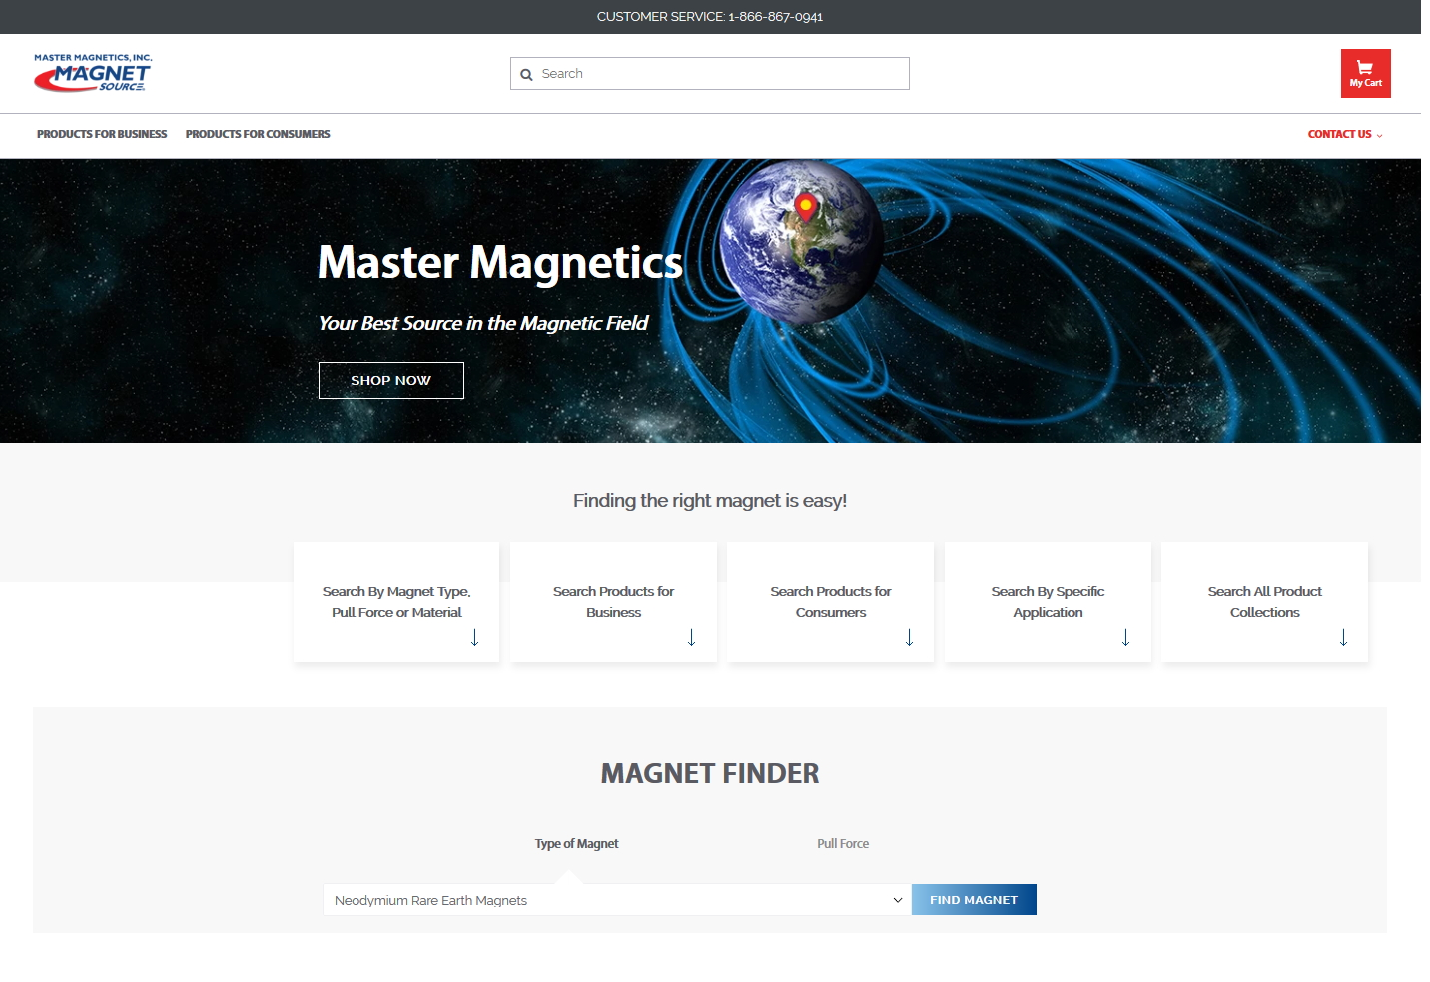Open the Products for Consumers menu
The width and height of the screenshot is (1430, 982).
point(257,134)
